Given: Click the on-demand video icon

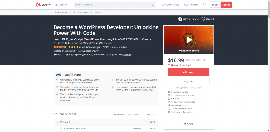Looking at the screenshot, I should 169,95.
